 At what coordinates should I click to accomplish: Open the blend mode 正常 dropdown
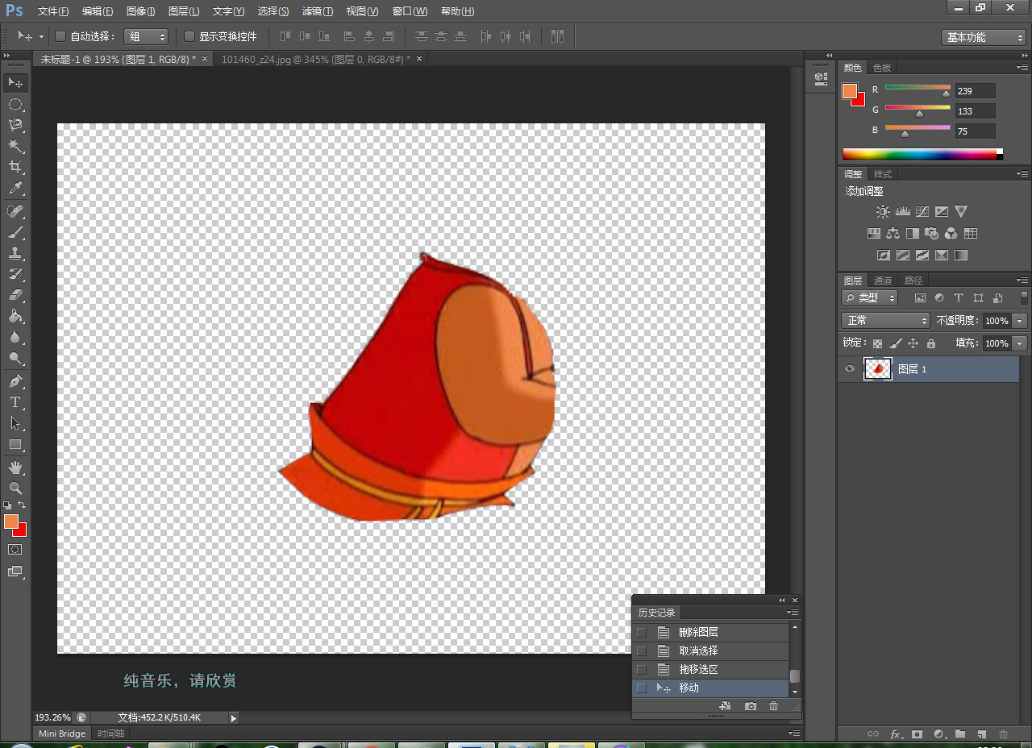(x=884, y=320)
